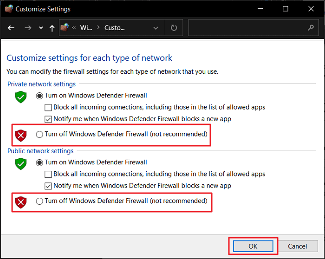
Task: Select public Turn on Windows Defender Firewall
Action: pos(39,162)
